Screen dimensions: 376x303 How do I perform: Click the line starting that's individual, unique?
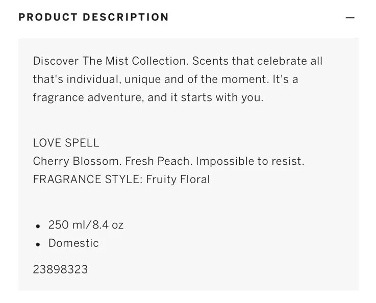pos(165,80)
